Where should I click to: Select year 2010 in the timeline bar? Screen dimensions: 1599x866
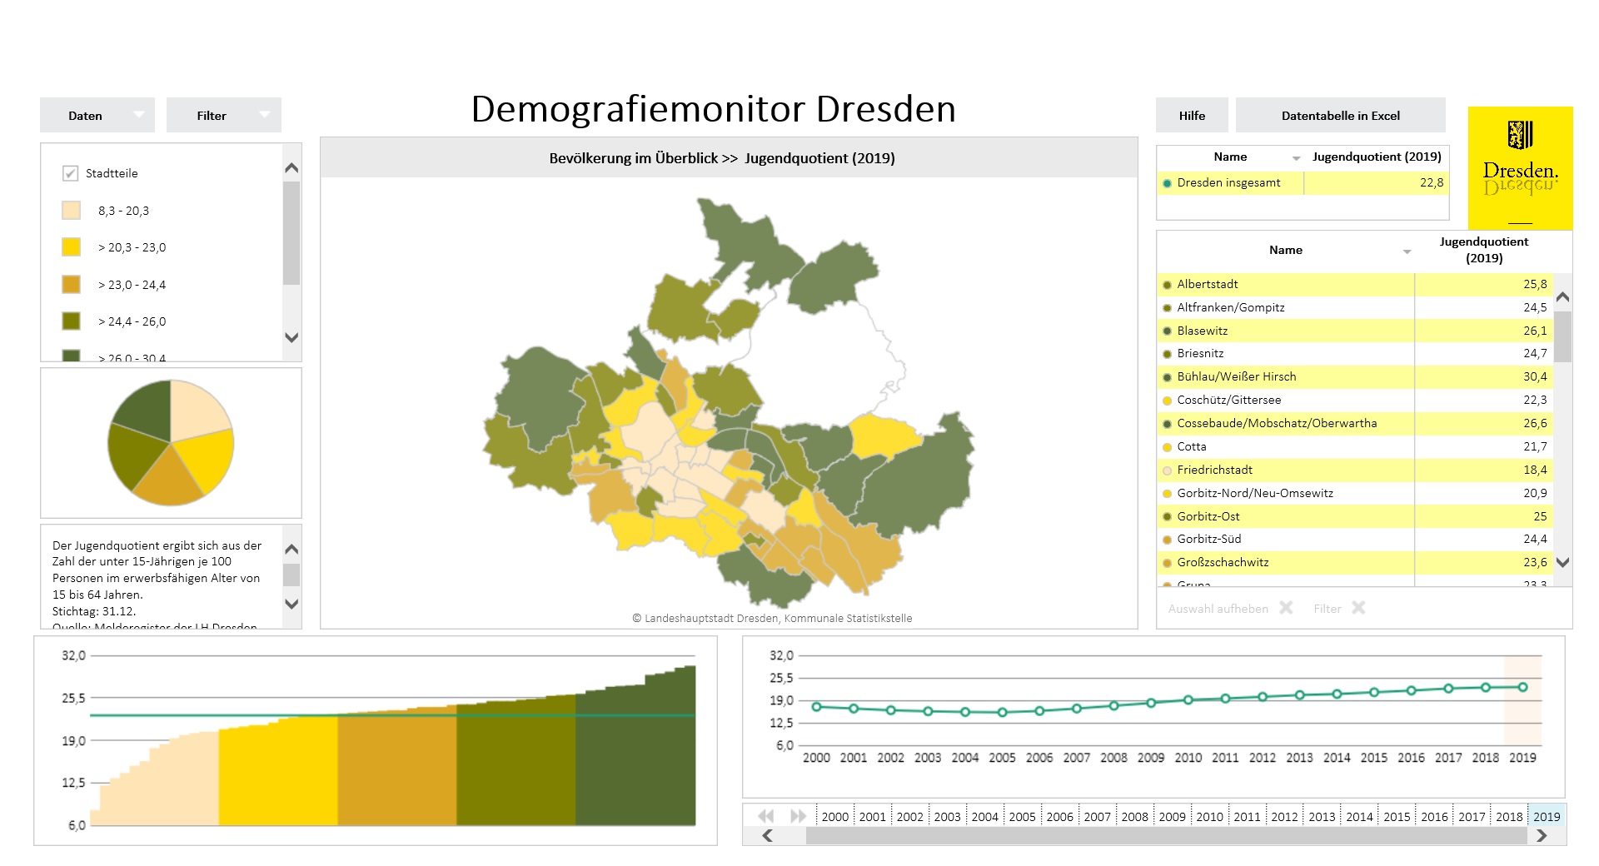[1209, 817]
